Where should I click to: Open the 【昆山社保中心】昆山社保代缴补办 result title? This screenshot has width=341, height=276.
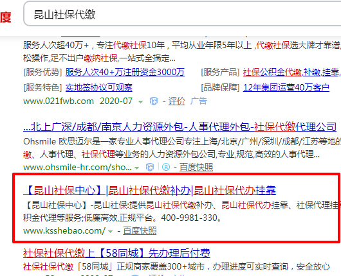tap(150, 191)
